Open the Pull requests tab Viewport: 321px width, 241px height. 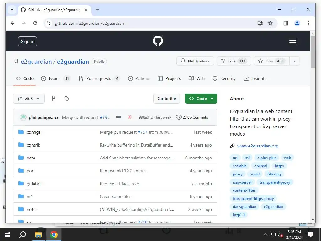pos(99,78)
